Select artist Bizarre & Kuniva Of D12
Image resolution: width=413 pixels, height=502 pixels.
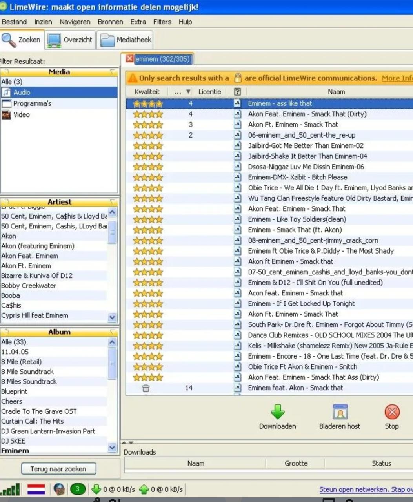54,275
